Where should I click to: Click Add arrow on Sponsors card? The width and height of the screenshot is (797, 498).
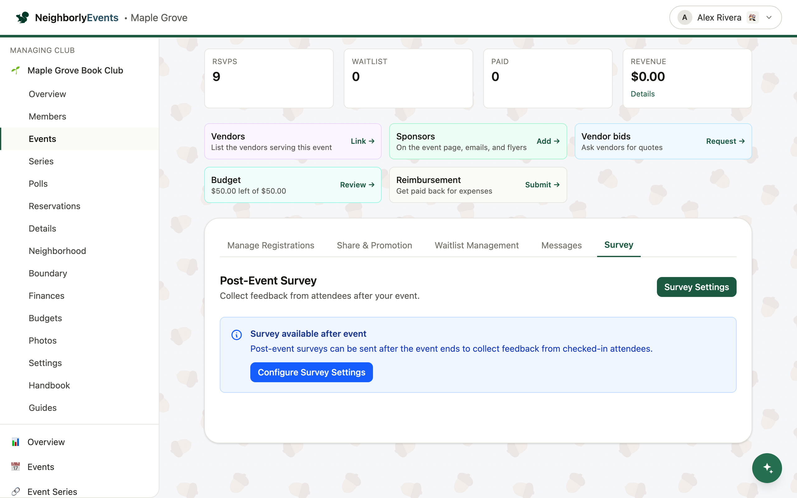548,141
